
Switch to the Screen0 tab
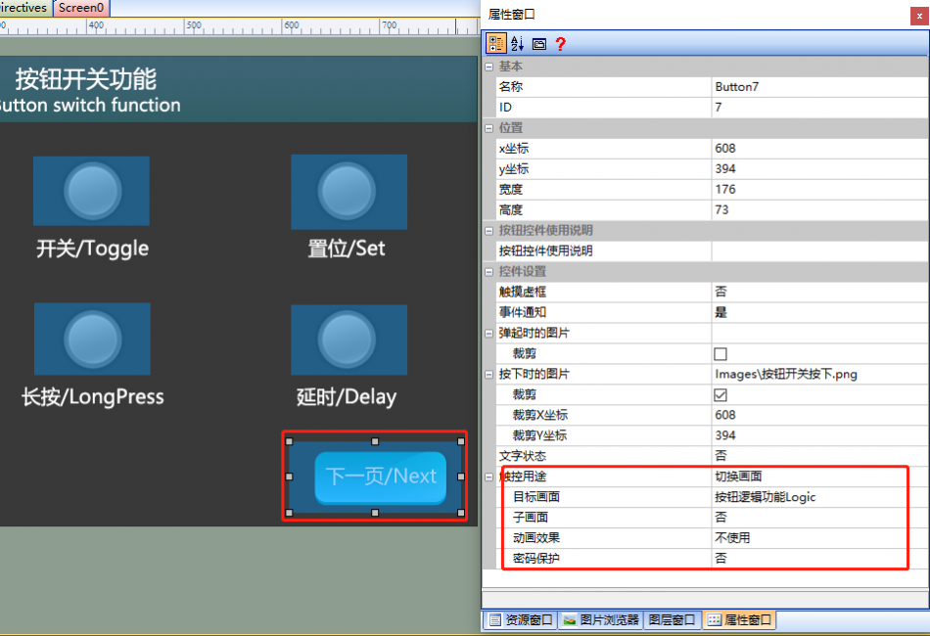click(x=81, y=8)
